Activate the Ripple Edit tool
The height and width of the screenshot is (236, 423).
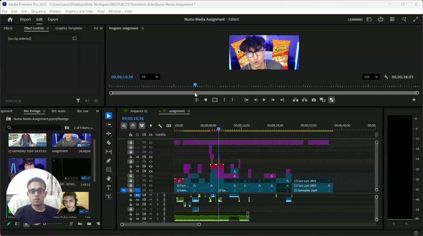tap(109, 134)
